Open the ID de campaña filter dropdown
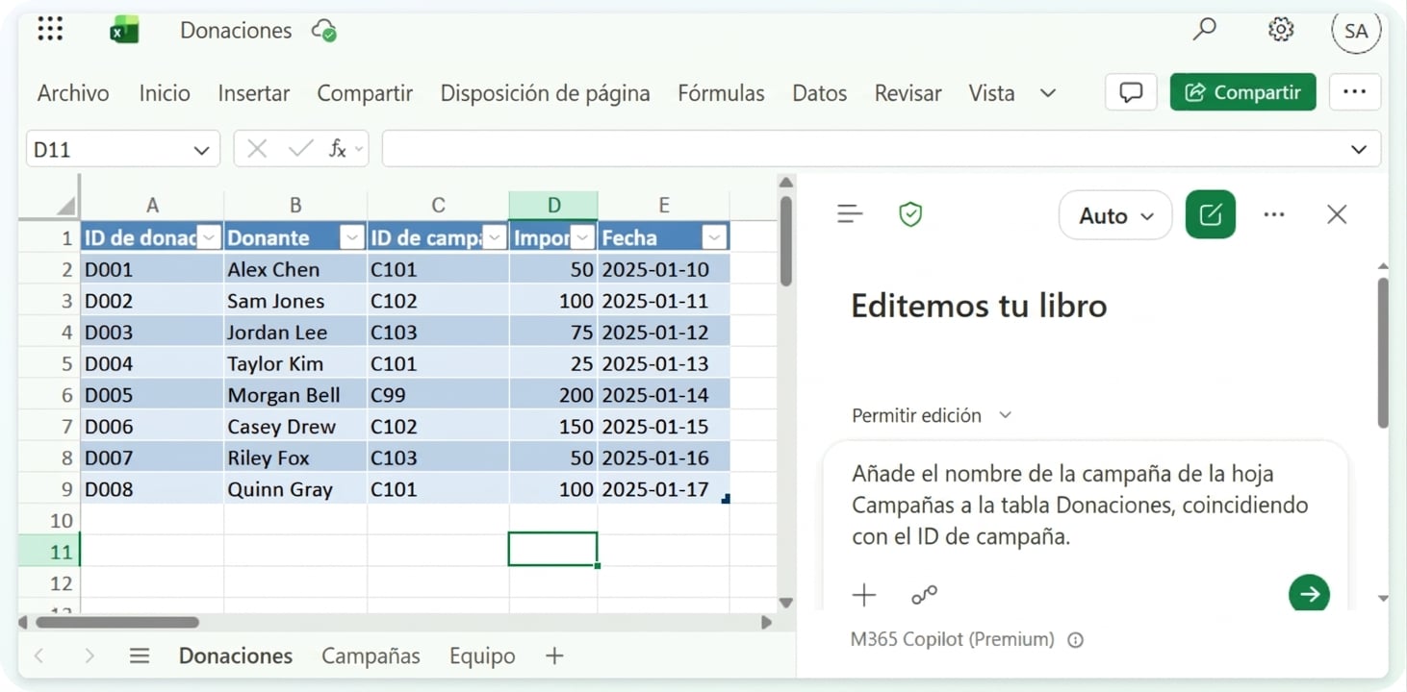The image size is (1407, 692). coord(495,237)
